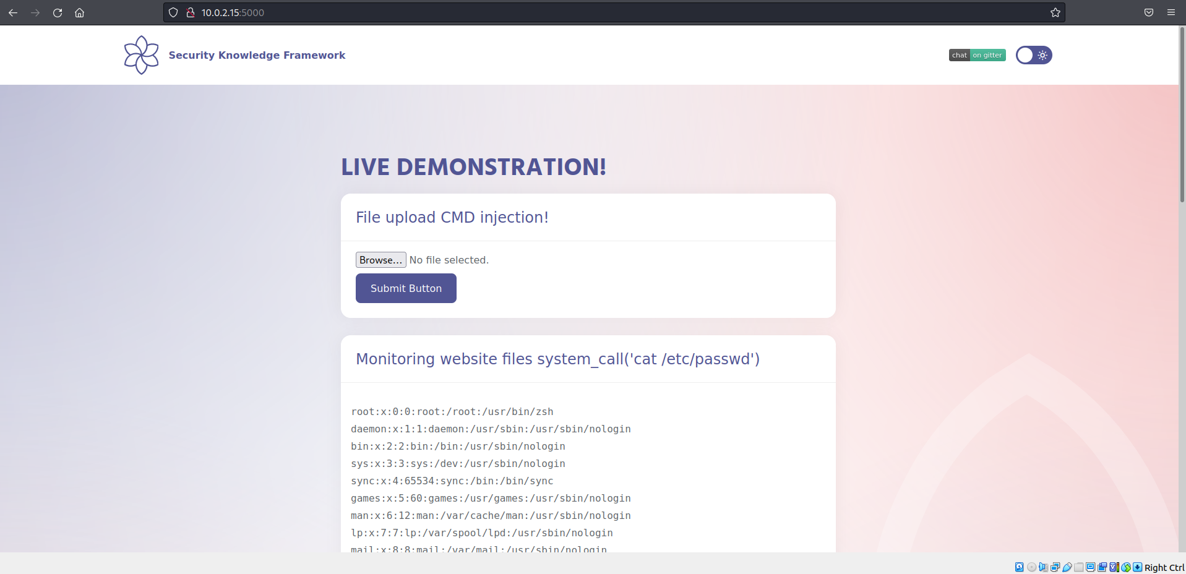This screenshot has height=574, width=1186.
Task: Select the games:x:5:60 passwd line
Action: coord(491,499)
